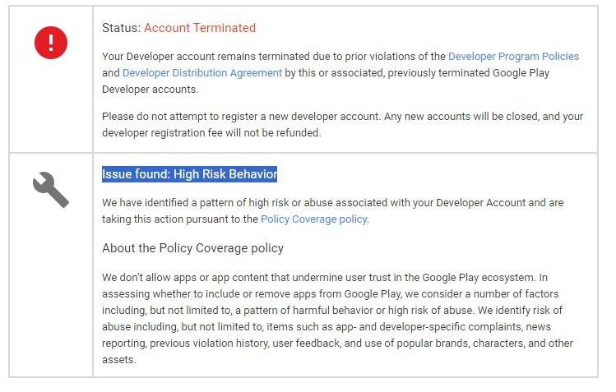This screenshot has height=392, width=616.
Task: Click the "About the Policy Coverage policy" subheading
Action: tap(192, 248)
